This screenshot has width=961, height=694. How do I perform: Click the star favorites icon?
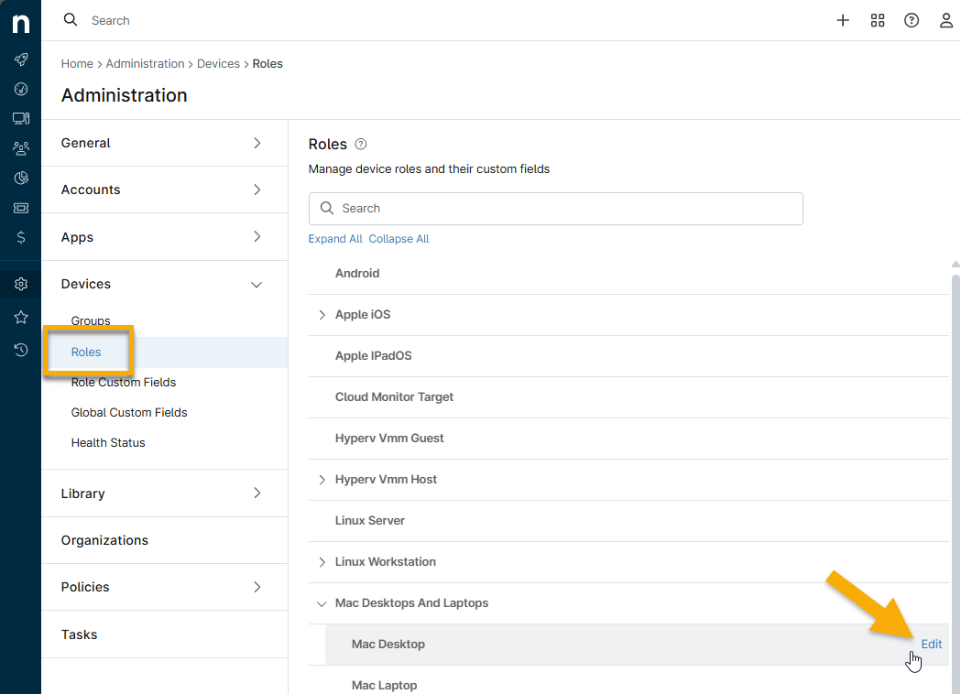[20, 317]
